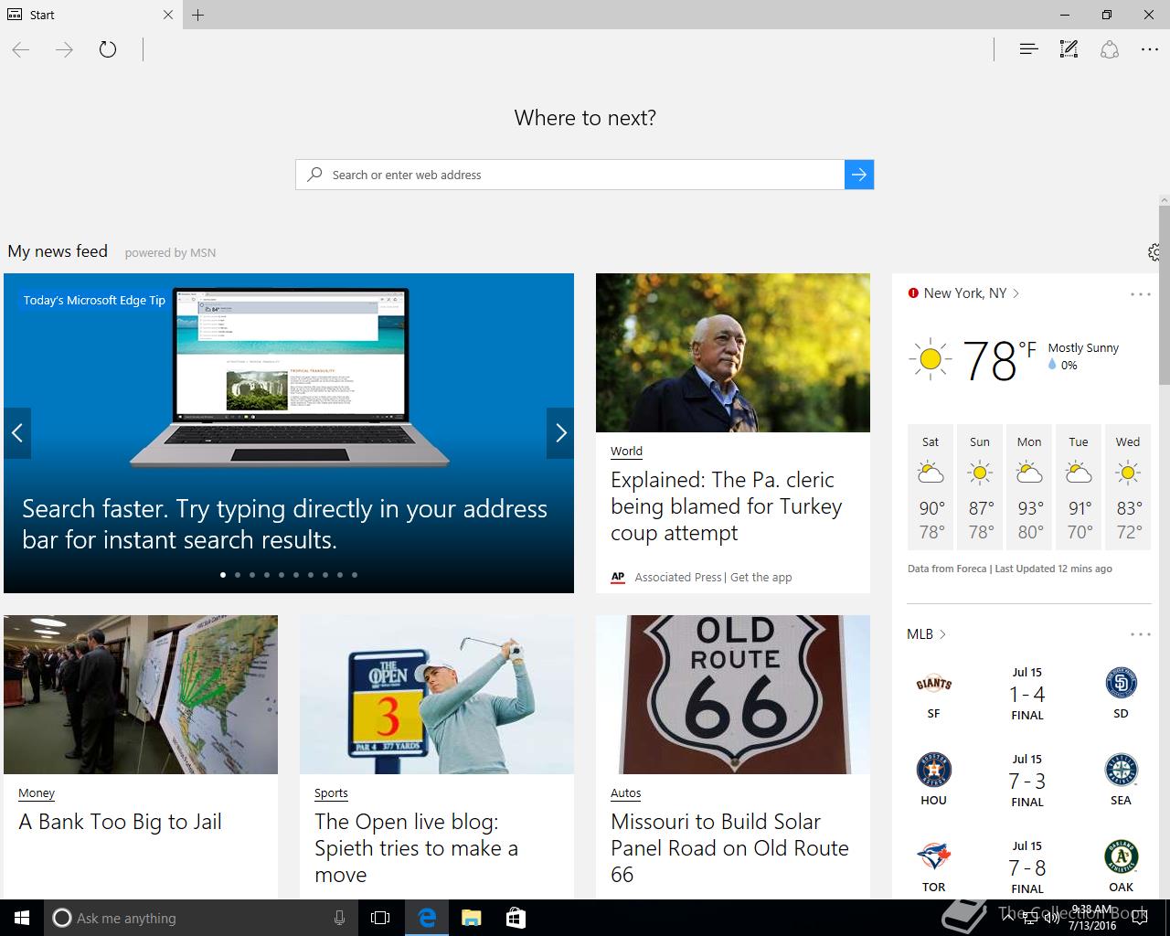Select the Tue forecast column
The height and width of the screenshot is (936, 1170).
(1079, 487)
